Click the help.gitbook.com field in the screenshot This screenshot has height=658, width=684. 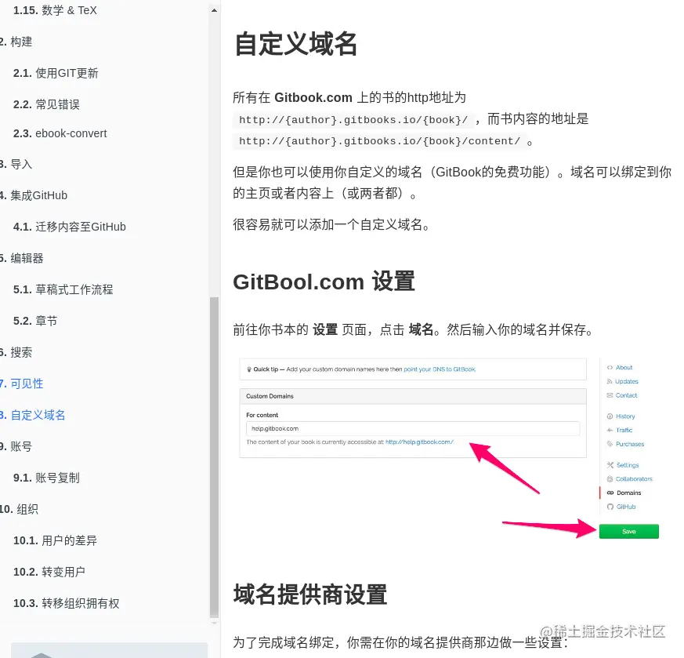point(413,428)
